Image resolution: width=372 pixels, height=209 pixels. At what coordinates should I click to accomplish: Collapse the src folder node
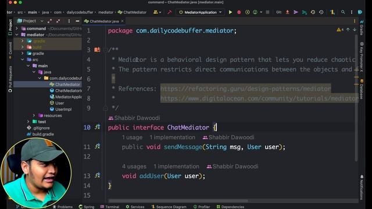point(23,59)
